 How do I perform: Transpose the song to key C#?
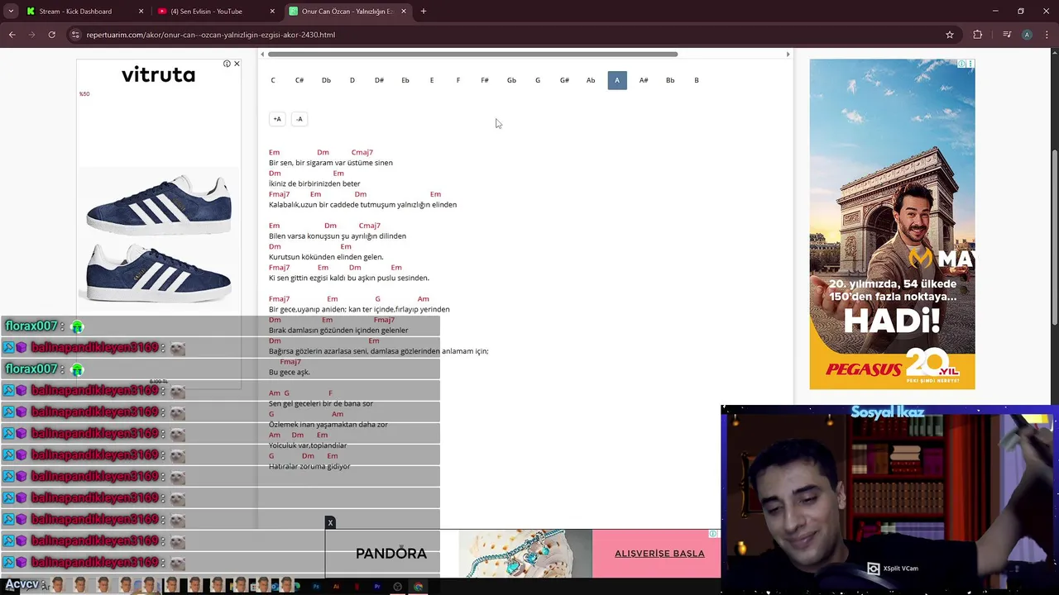click(299, 80)
